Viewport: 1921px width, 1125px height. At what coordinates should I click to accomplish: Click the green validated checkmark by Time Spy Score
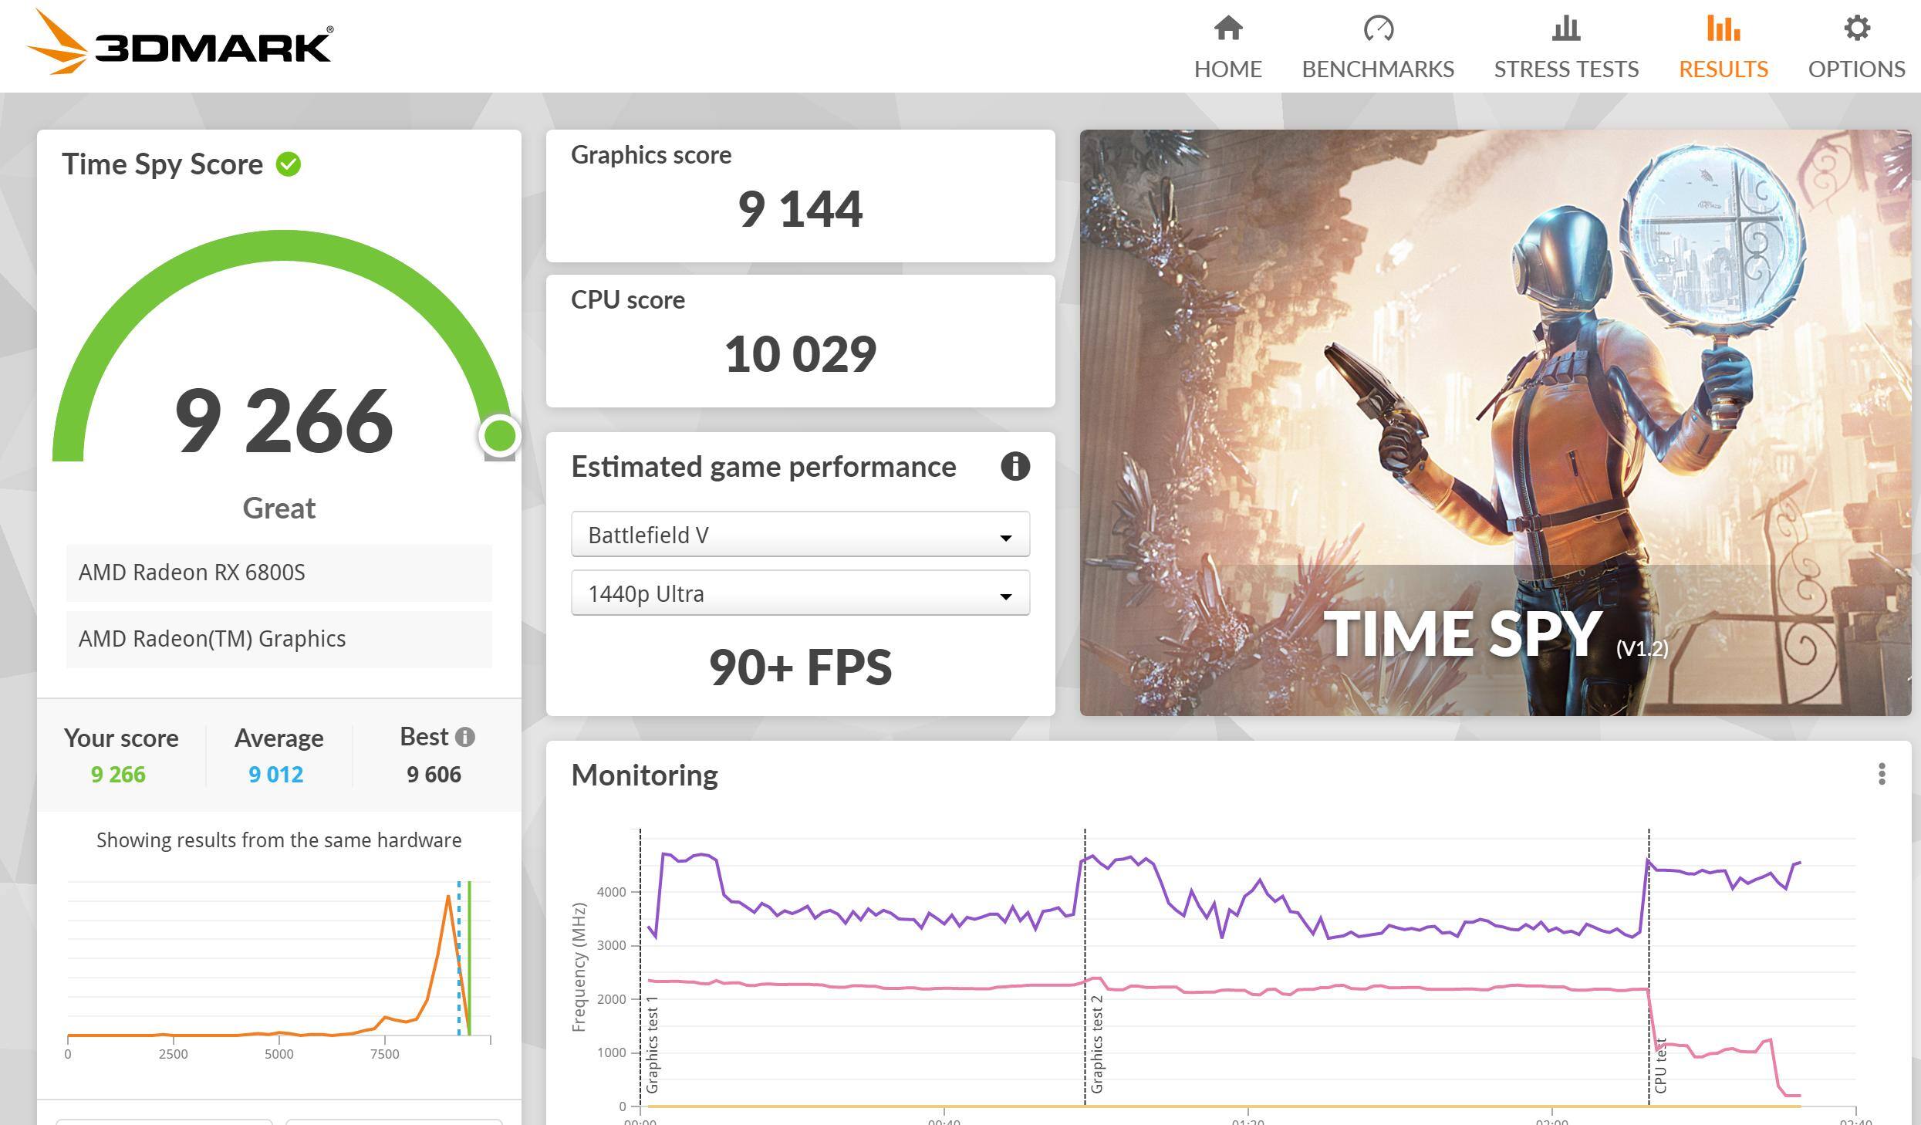[289, 164]
